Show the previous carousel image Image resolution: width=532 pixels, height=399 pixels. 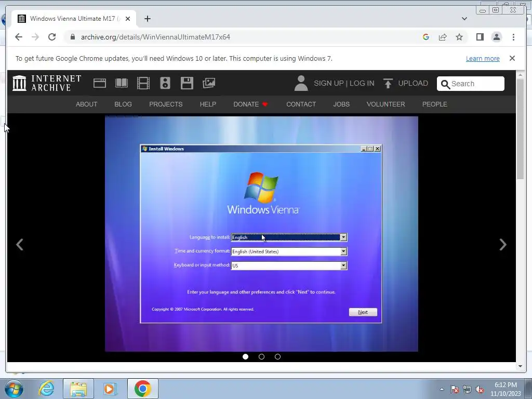point(20,245)
